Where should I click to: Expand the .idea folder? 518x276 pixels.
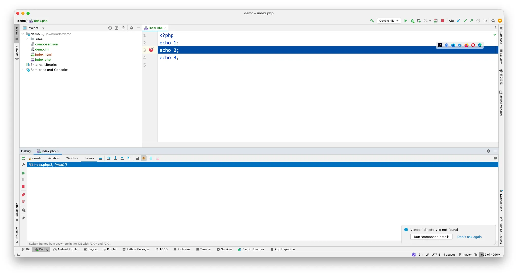(27, 39)
